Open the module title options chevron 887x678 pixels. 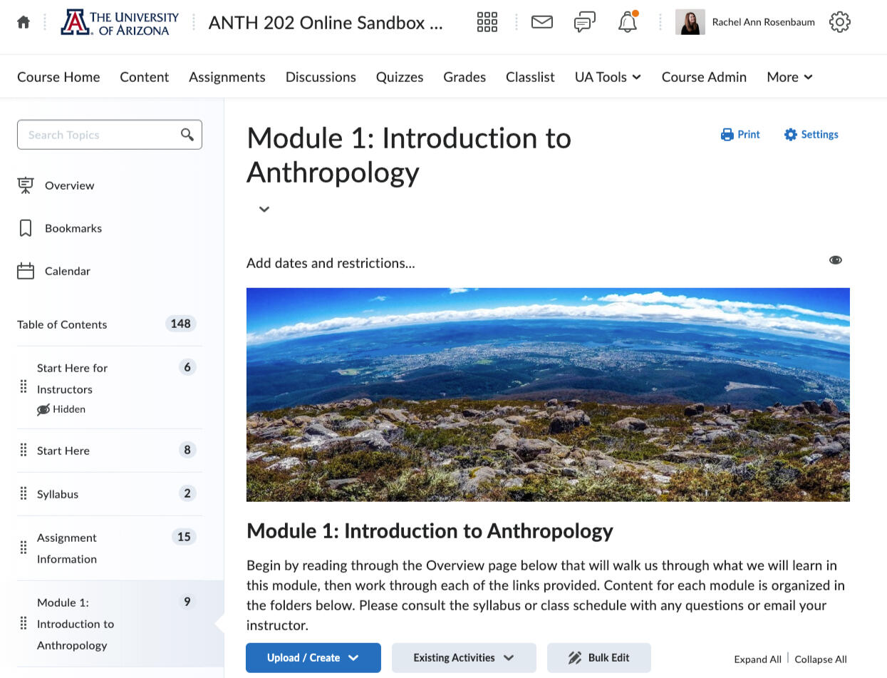264,209
